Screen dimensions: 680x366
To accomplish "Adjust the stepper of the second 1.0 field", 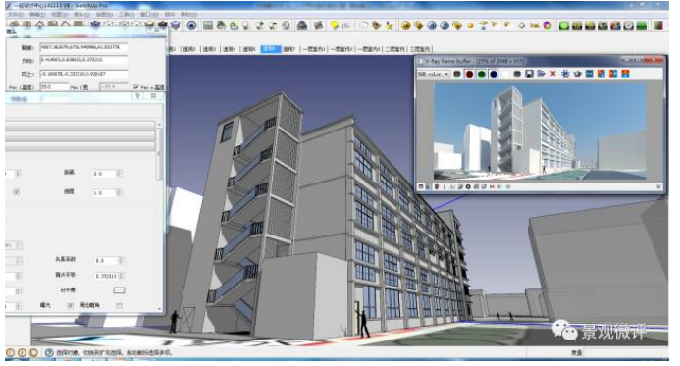I will [x=119, y=193].
